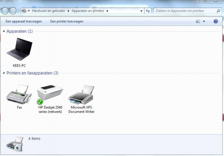Click the details pane printer and camera icon
This screenshot has height=156, width=224.
point(15,144)
